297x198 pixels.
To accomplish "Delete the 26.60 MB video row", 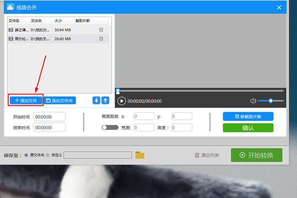I will (x=101, y=38).
